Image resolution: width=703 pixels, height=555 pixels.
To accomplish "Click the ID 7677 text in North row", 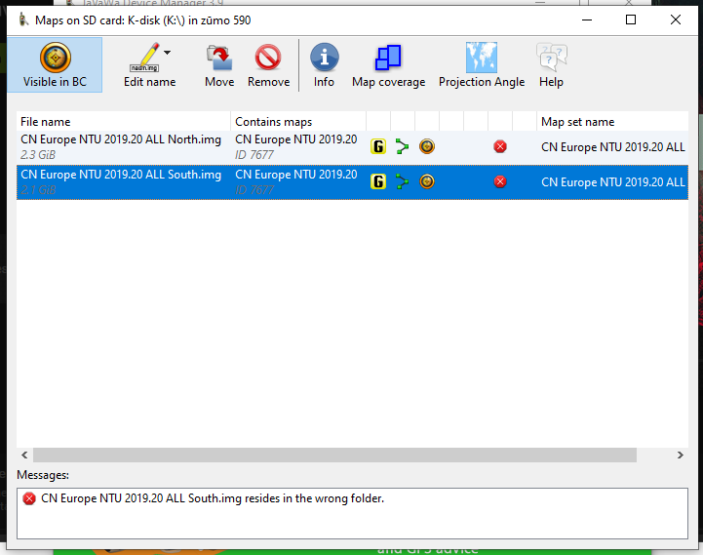I will (x=254, y=155).
